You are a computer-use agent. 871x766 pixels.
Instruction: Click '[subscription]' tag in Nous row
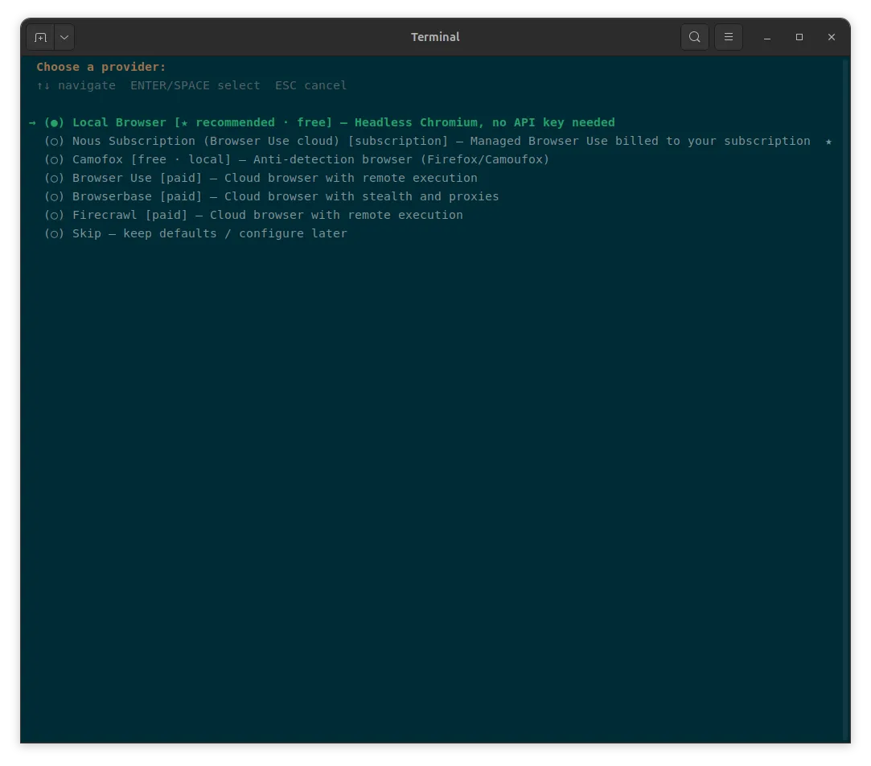[x=398, y=141]
